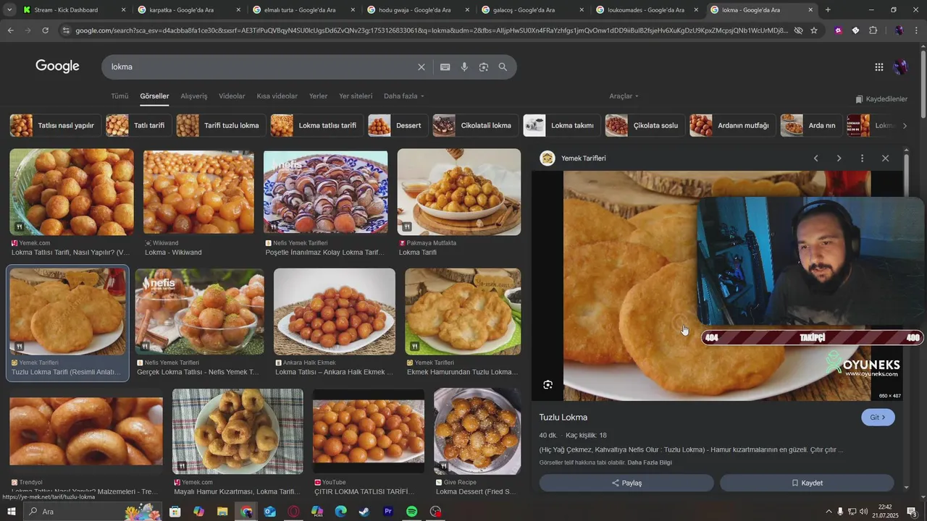The width and height of the screenshot is (927, 521).
Task: Go back in browser history
Action: (x=10, y=30)
